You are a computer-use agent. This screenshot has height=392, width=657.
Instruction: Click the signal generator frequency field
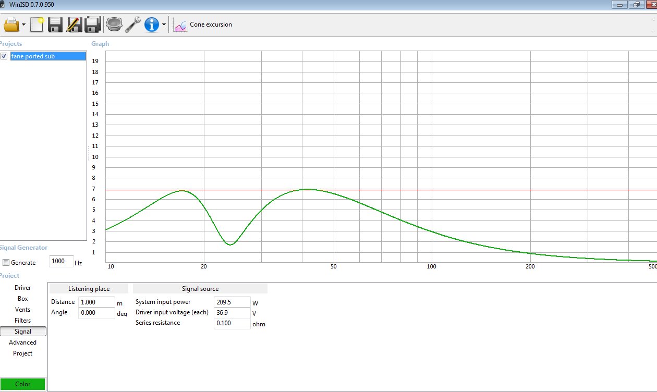[61, 261]
